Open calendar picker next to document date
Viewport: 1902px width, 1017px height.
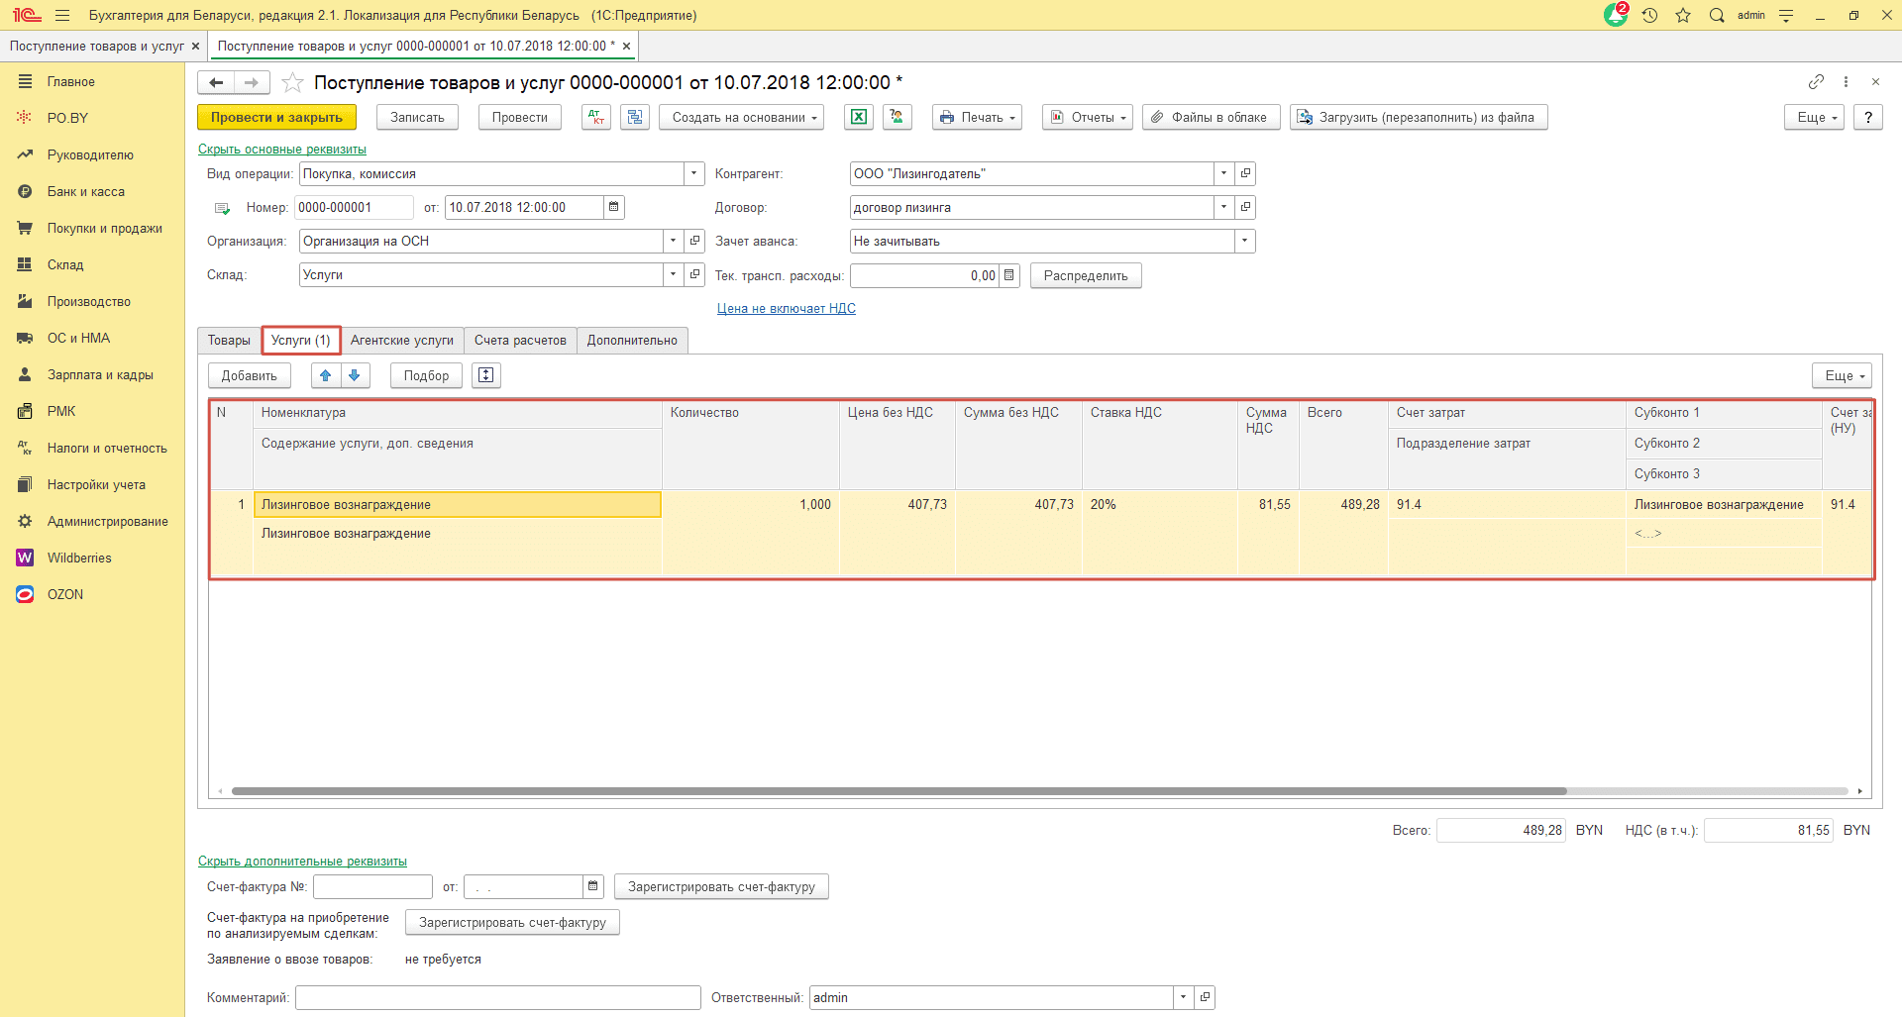[x=614, y=207]
